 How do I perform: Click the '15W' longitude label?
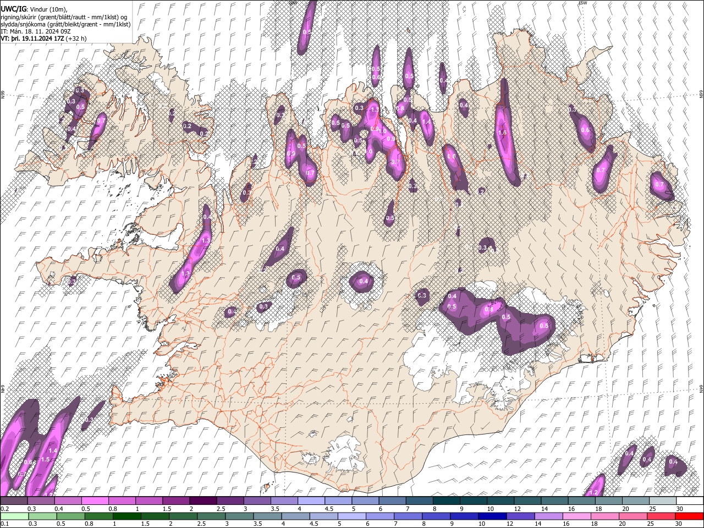point(583,3)
